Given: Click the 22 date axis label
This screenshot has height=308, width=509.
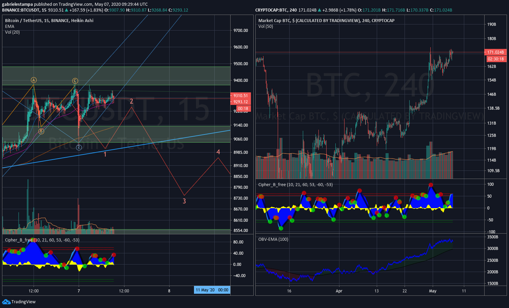Looking at the screenshot, I should coord(405,291).
